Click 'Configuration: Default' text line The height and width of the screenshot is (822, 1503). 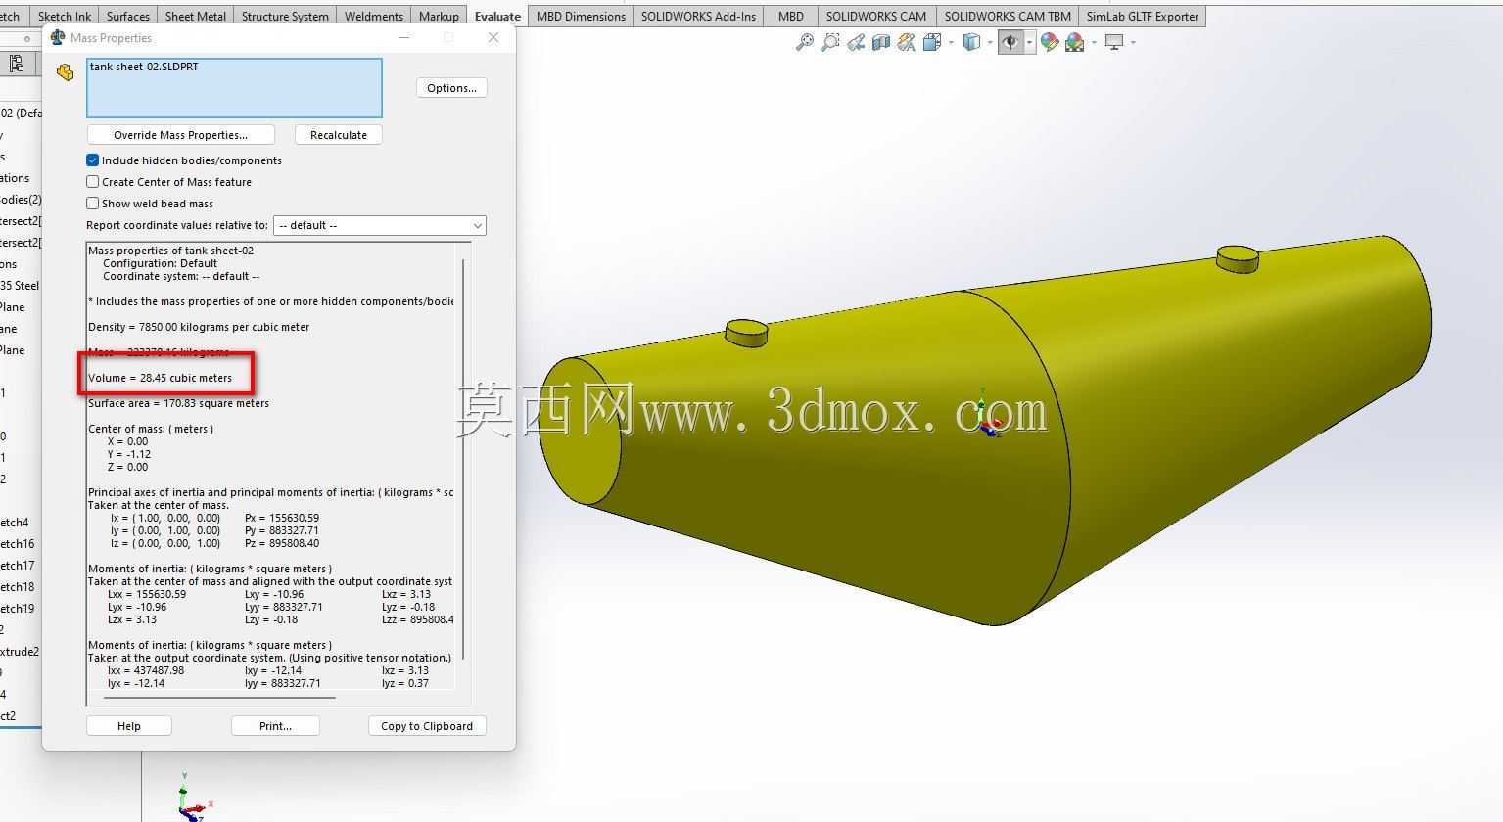160,263
